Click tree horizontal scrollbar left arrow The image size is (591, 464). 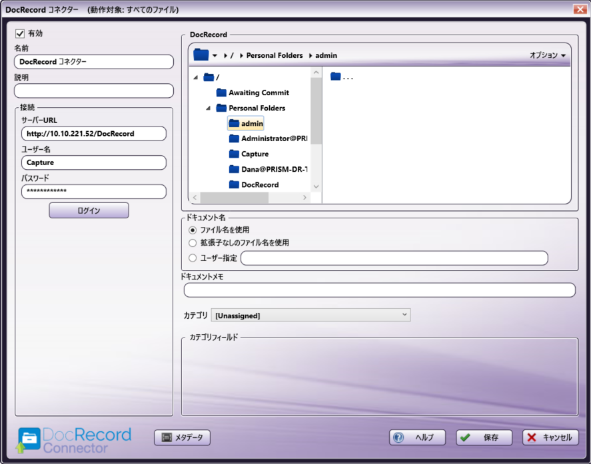195,197
